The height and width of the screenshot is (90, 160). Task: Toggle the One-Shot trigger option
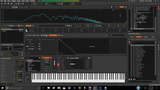click(x=19, y=72)
